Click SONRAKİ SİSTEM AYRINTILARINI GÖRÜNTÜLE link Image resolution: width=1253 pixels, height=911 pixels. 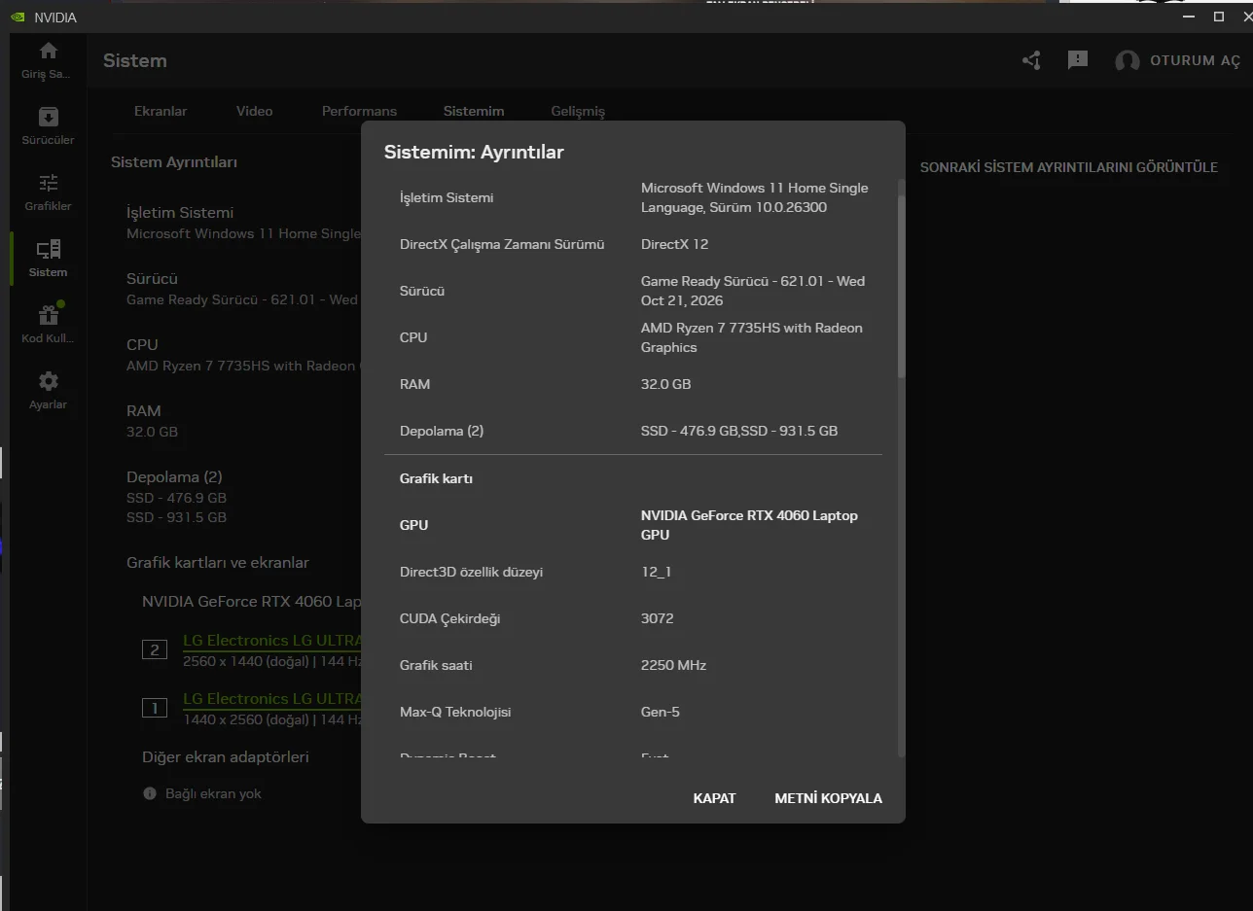[1069, 167]
